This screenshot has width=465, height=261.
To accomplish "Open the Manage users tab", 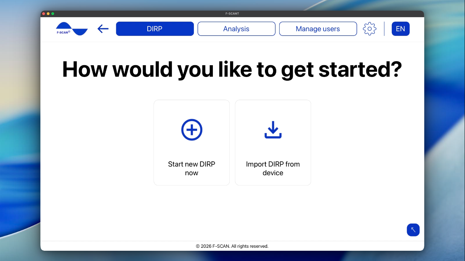I will coord(318,29).
